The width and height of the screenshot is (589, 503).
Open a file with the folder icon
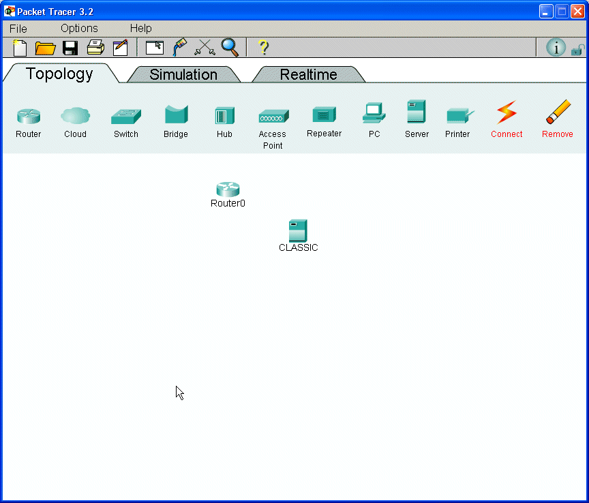pyautogui.click(x=45, y=48)
